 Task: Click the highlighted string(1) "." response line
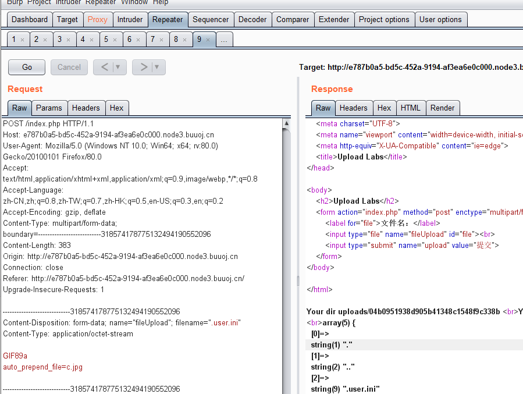[414, 345]
